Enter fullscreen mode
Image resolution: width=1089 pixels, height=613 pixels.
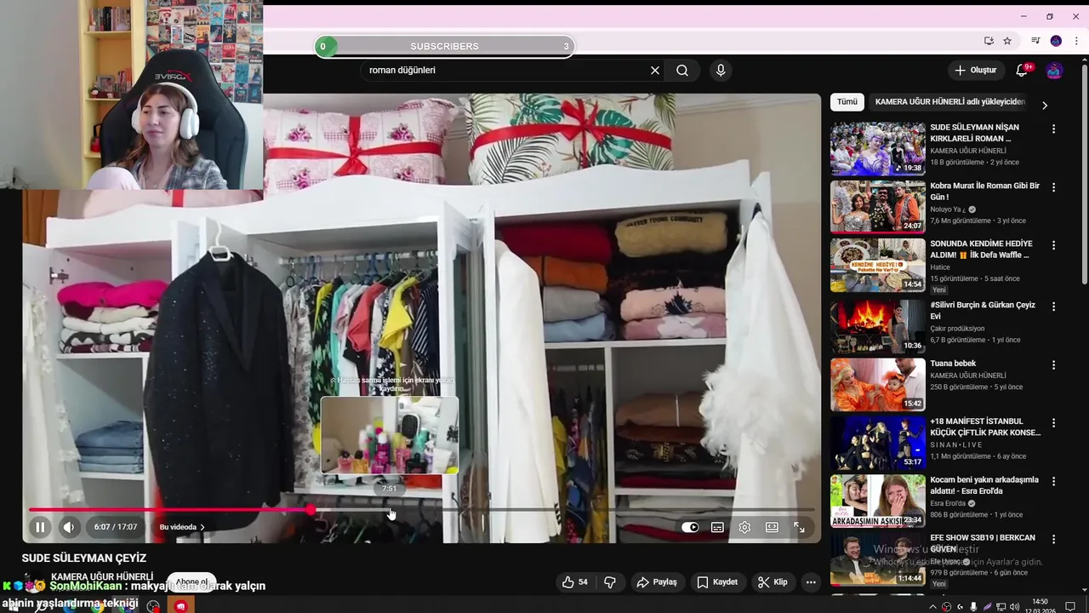pos(799,527)
